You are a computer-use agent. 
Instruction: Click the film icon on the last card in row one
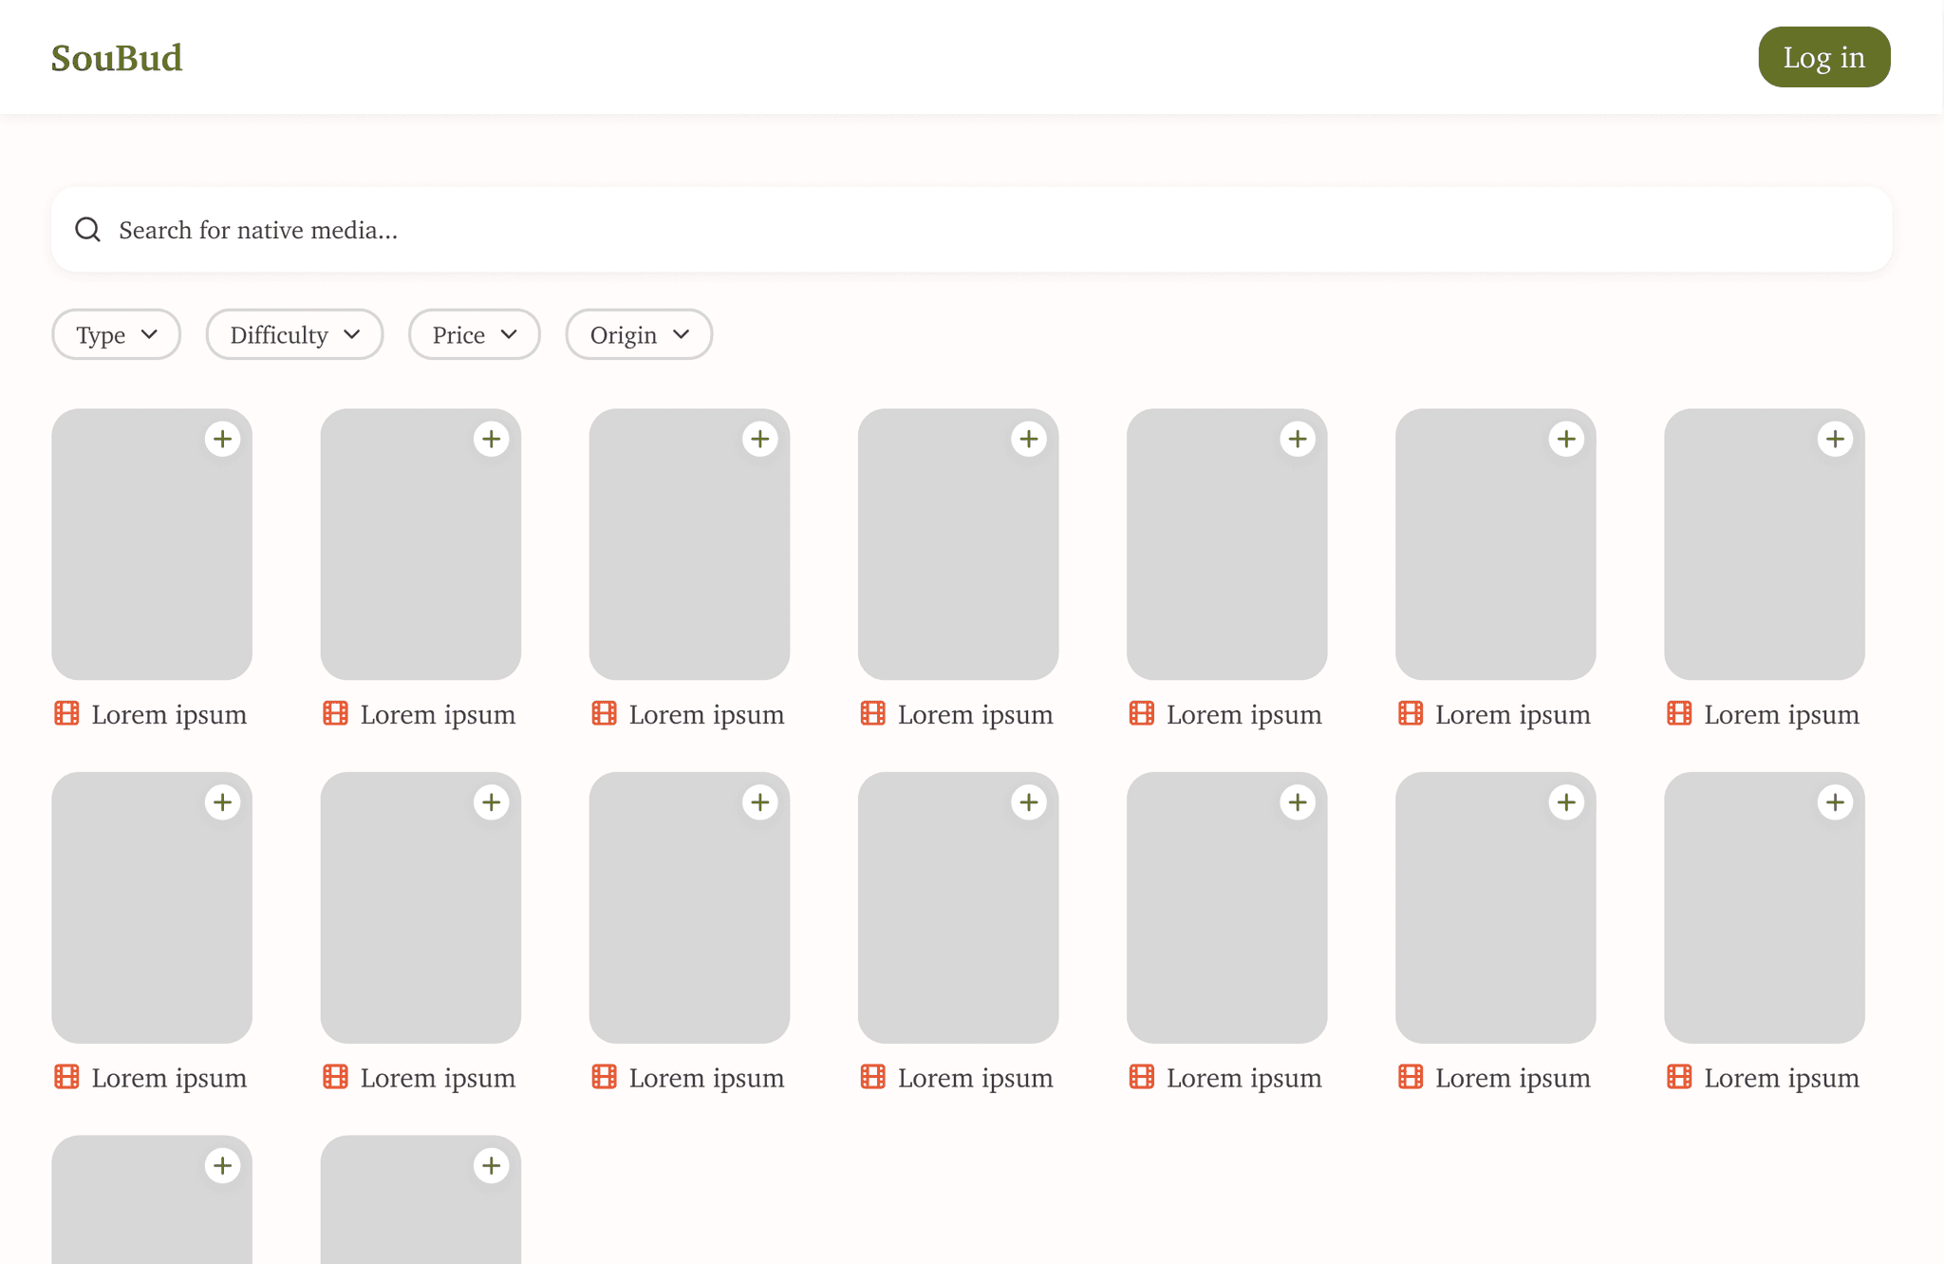(1679, 713)
